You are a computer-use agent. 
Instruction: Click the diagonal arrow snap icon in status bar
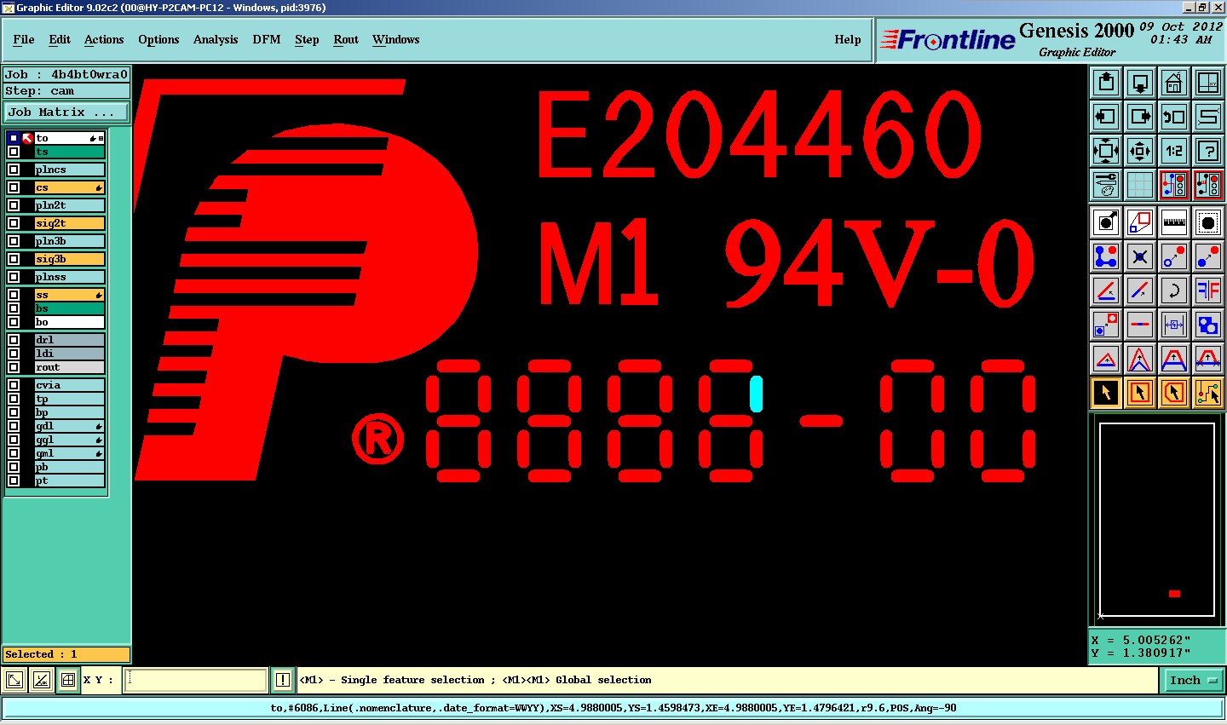coord(14,680)
